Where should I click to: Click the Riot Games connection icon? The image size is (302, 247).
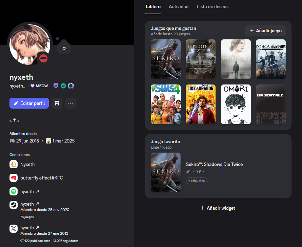coord(14,178)
